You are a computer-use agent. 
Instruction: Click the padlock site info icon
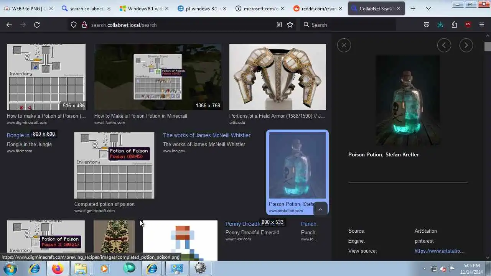[84, 25]
